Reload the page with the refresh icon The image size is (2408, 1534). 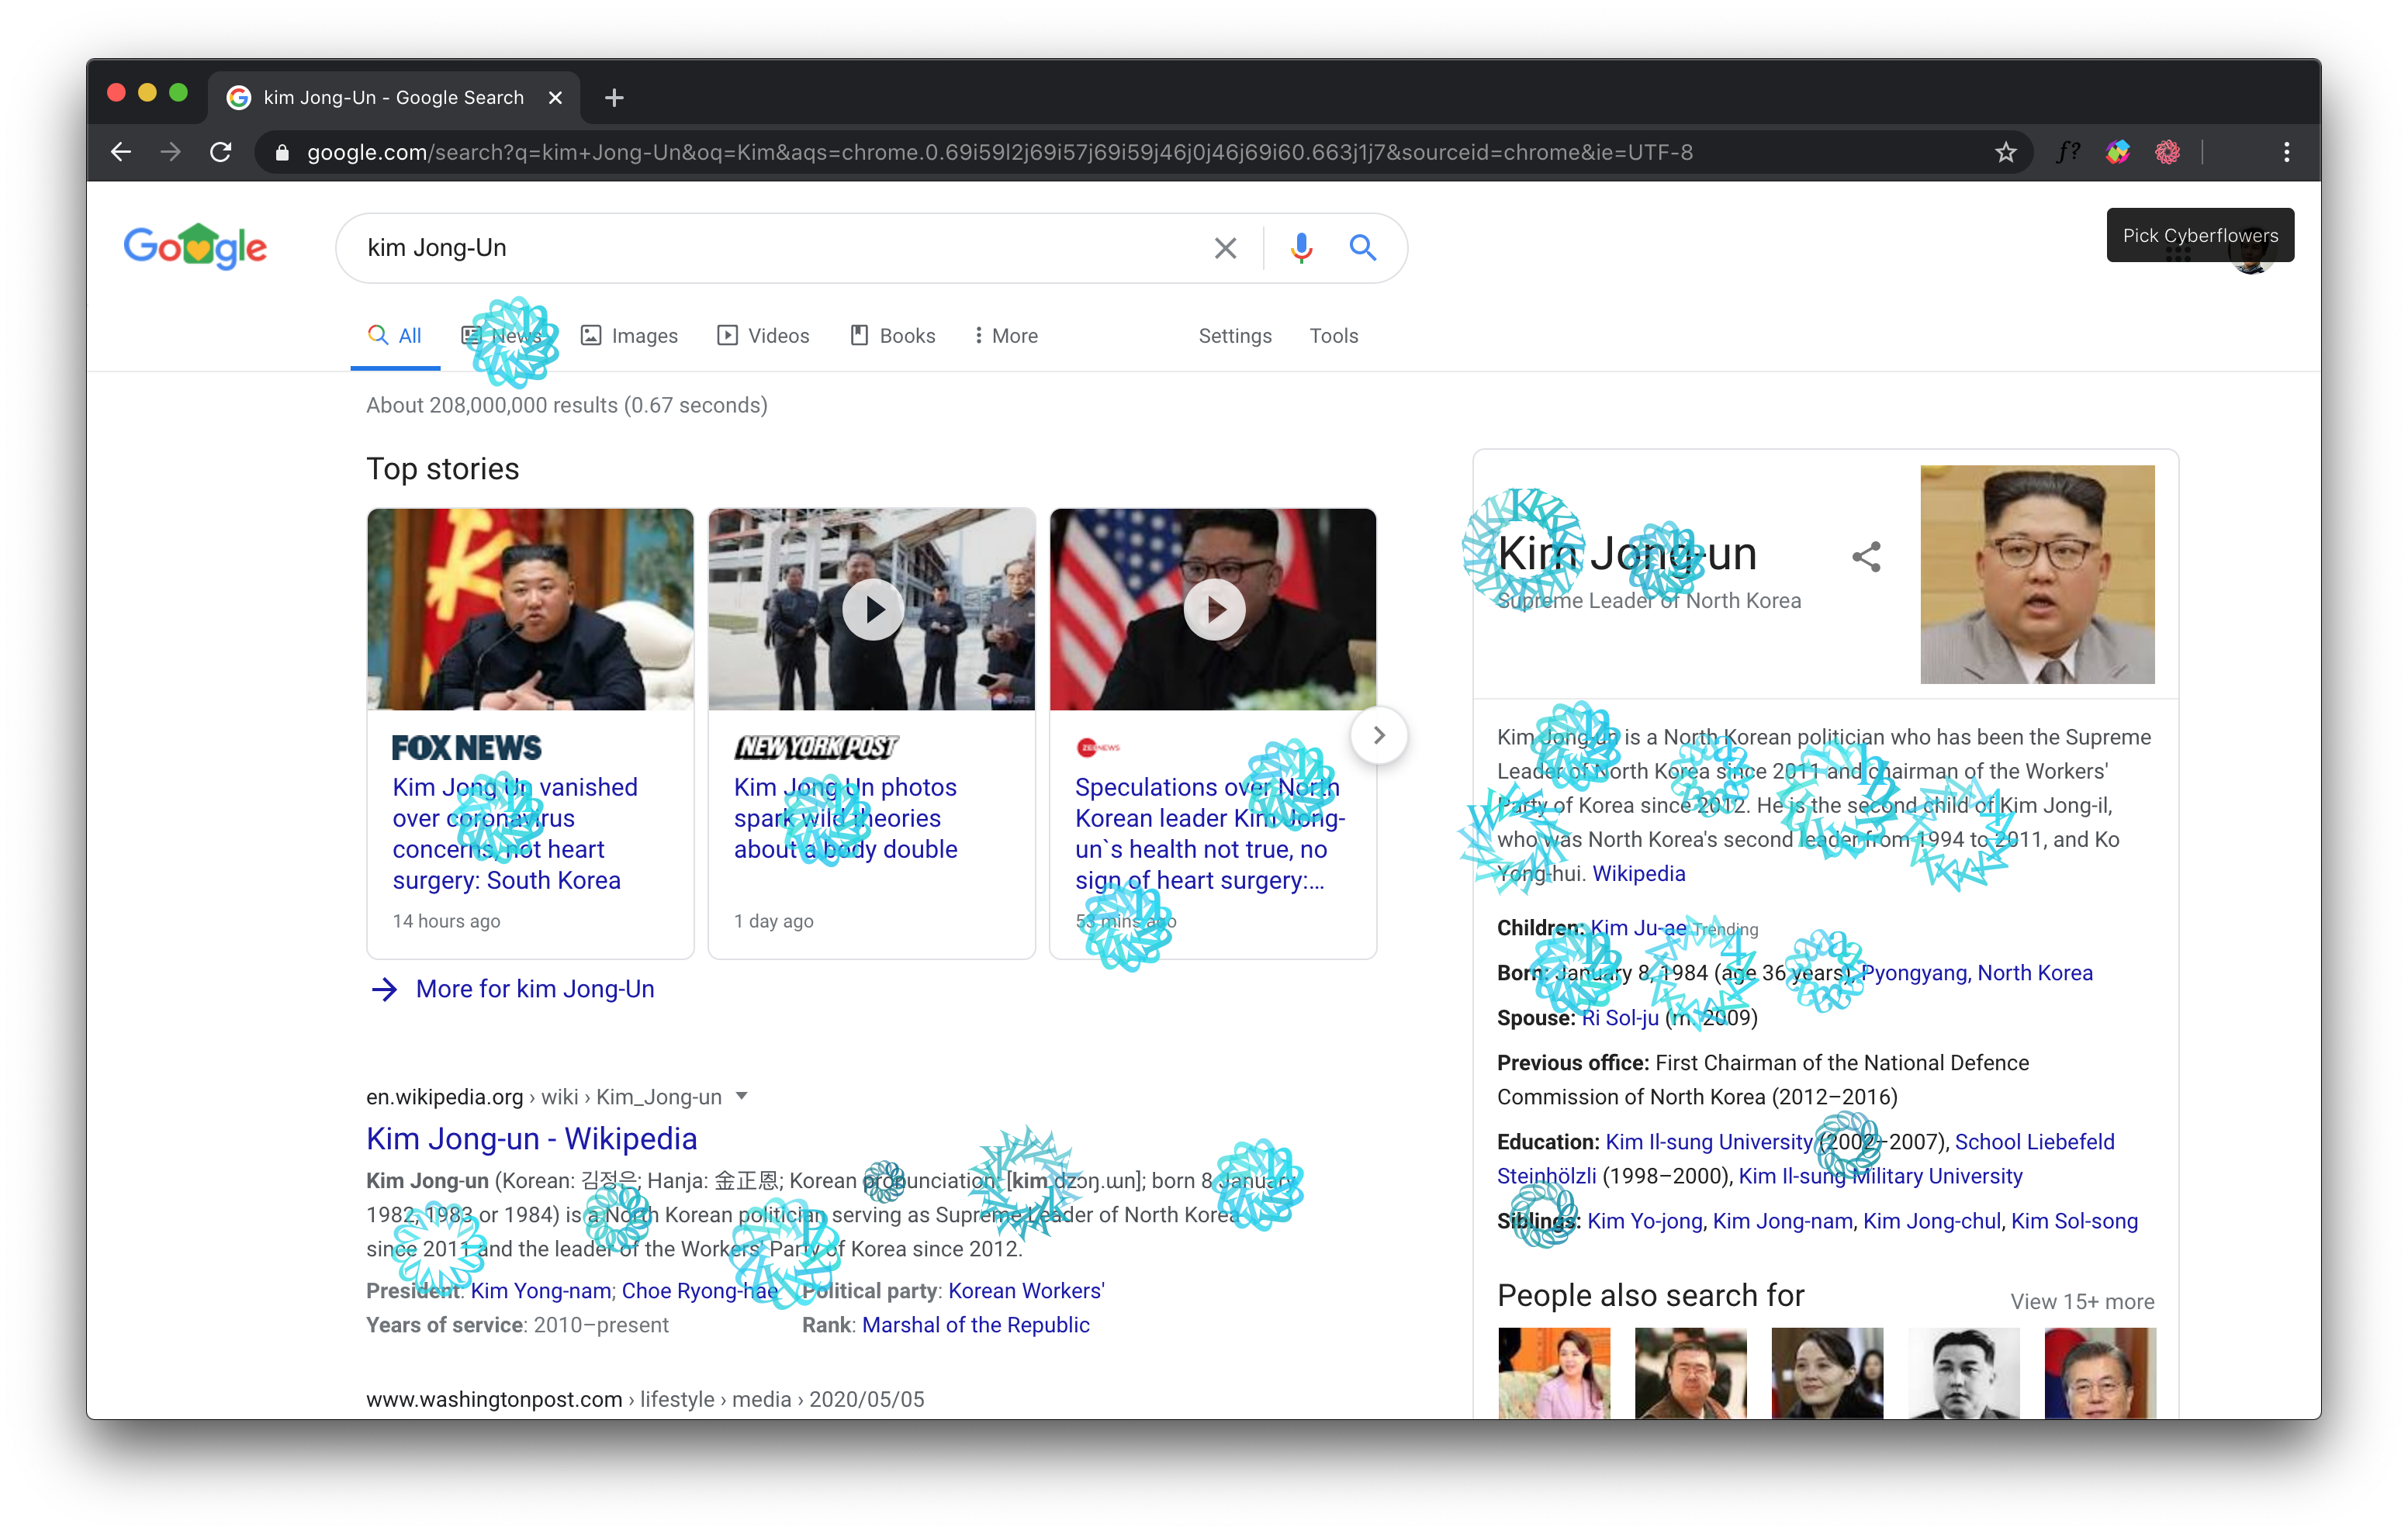pyautogui.click(x=221, y=152)
